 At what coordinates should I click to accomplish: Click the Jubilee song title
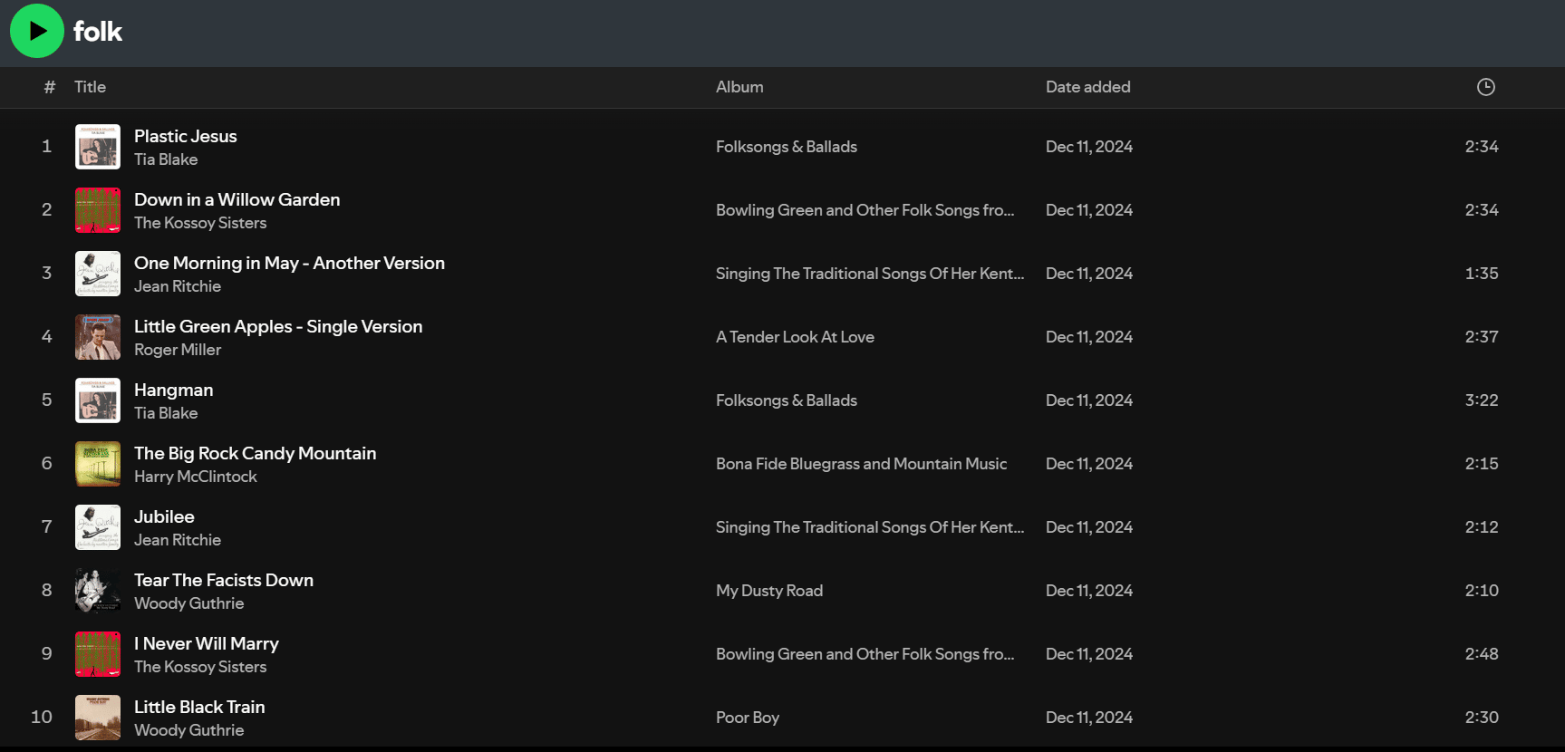coord(164,516)
